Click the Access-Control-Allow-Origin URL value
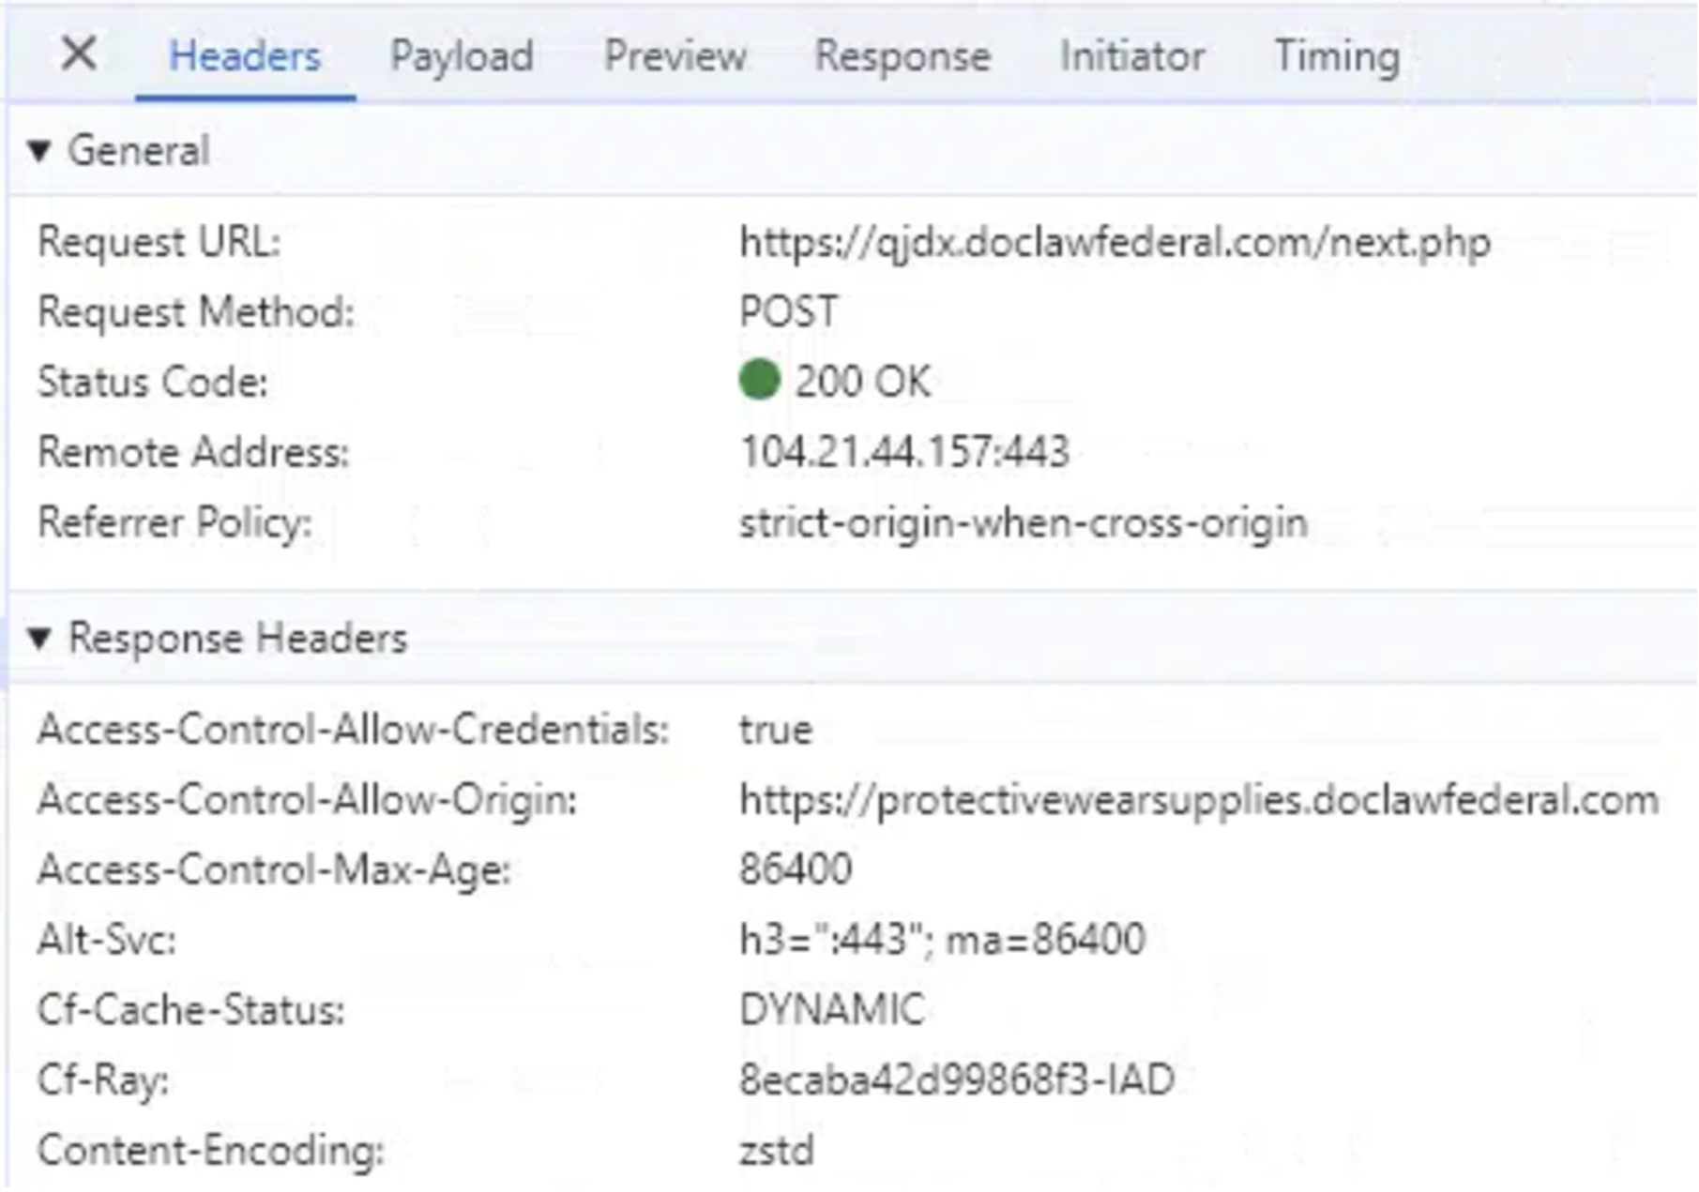The width and height of the screenshot is (1699, 1192). point(1198,800)
